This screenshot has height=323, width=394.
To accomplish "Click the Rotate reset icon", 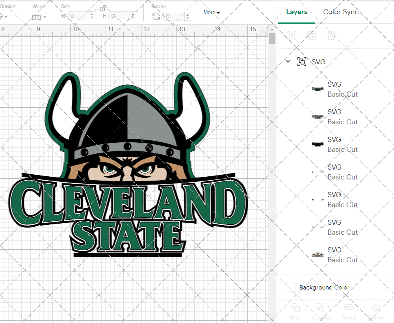I will point(156,15).
